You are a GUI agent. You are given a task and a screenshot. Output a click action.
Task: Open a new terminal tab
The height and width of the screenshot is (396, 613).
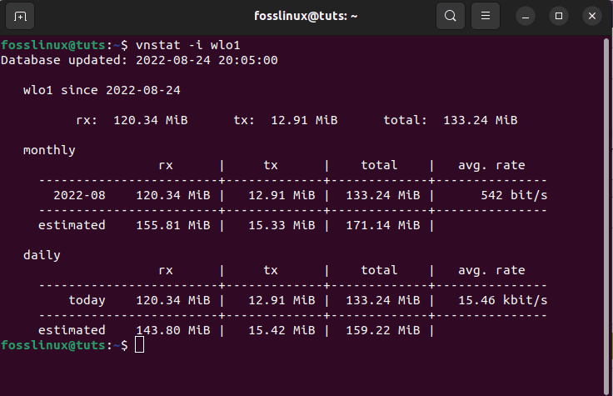[x=20, y=16]
